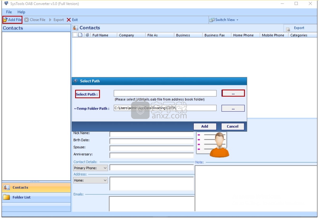The image size is (319, 218).
Task: Sort by the Company column
Action: tap(131, 35)
